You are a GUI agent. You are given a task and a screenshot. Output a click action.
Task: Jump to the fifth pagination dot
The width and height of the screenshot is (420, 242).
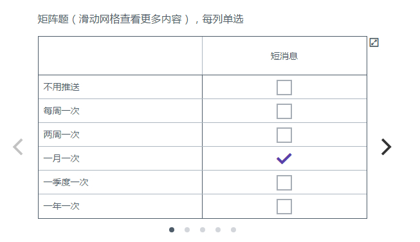(233, 230)
